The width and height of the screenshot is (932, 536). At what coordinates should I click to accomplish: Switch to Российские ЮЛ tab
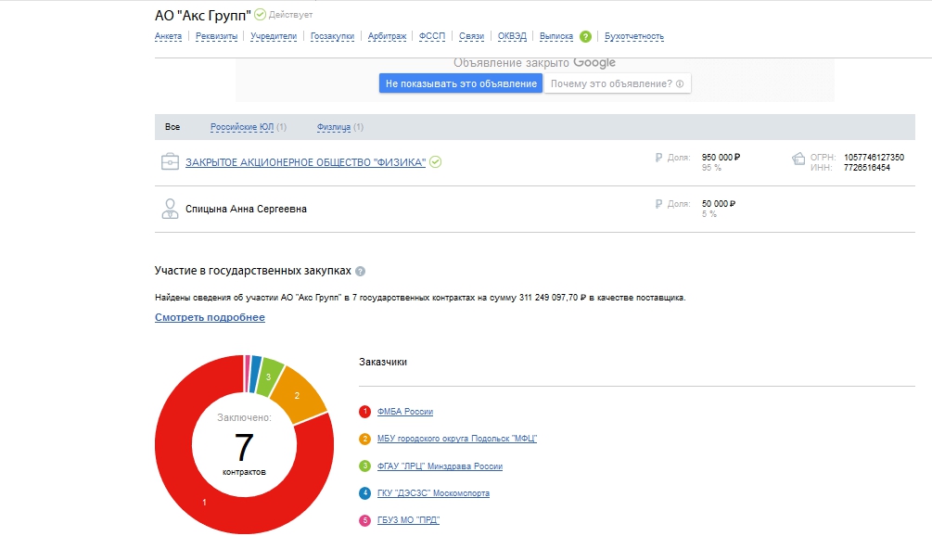click(242, 126)
